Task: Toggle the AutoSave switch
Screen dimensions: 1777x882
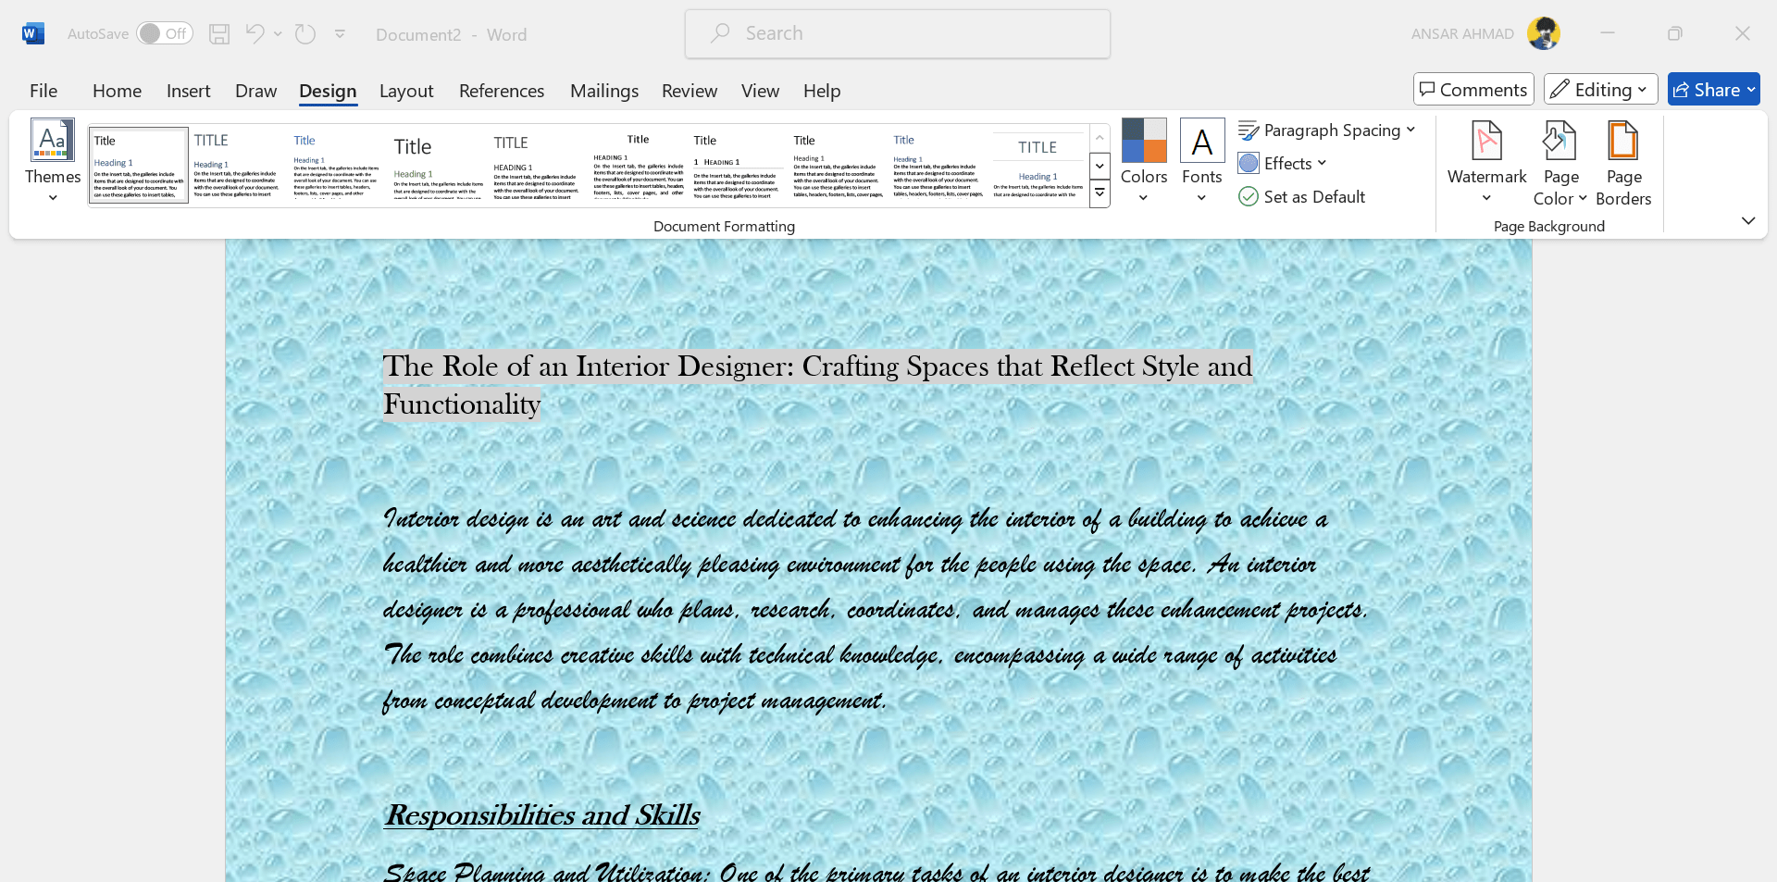Action: (164, 34)
